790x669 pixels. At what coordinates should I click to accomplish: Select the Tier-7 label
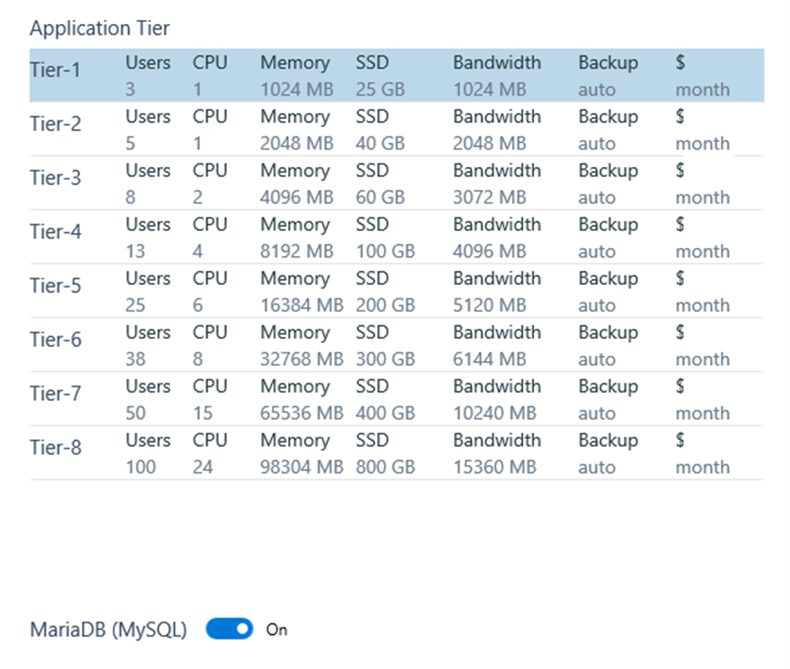[56, 394]
